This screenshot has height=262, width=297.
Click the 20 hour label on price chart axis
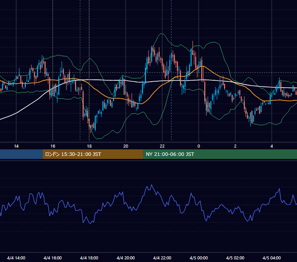coord(126,146)
